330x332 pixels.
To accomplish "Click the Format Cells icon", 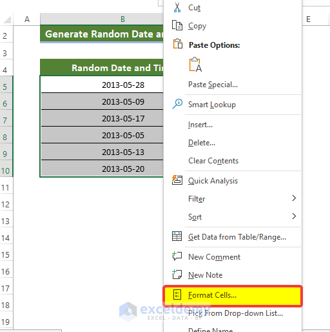I will 177,295.
